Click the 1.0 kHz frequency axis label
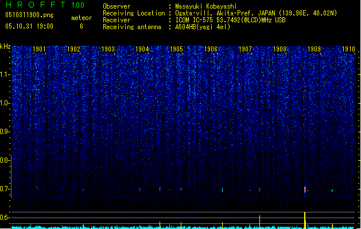Viewport: 361px width, 229px height. (x=5, y=103)
